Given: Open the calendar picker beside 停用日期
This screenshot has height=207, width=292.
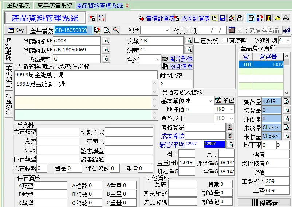Looking at the screenshot, I should click(232, 30).
